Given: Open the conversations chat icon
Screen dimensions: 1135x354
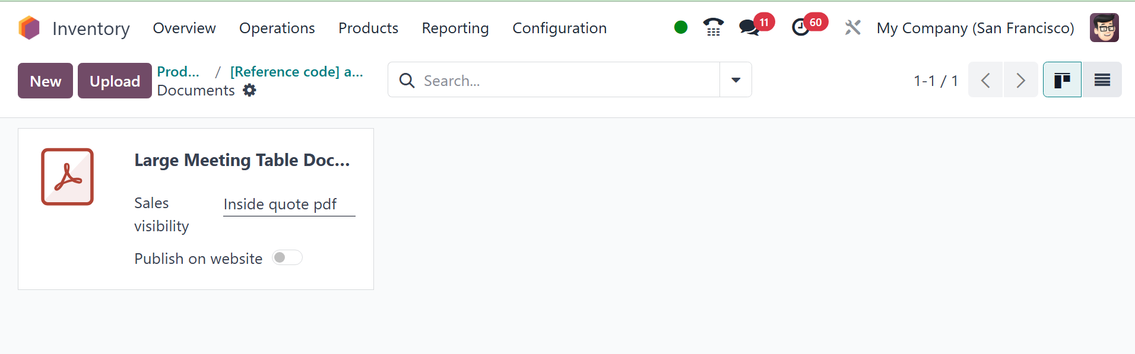Looking at the screenshot, I should (x=749, y=27).
